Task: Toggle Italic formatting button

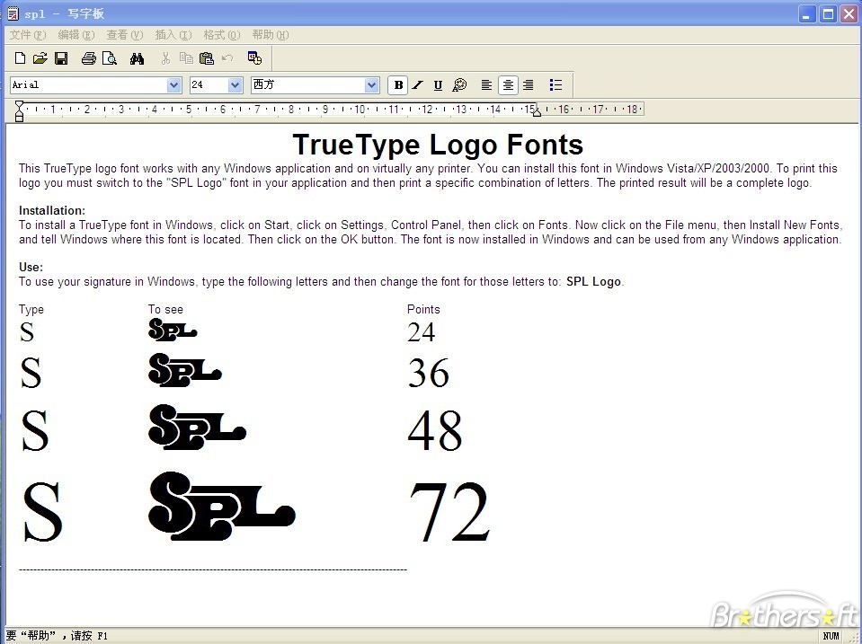Action: tap(418, 85)
